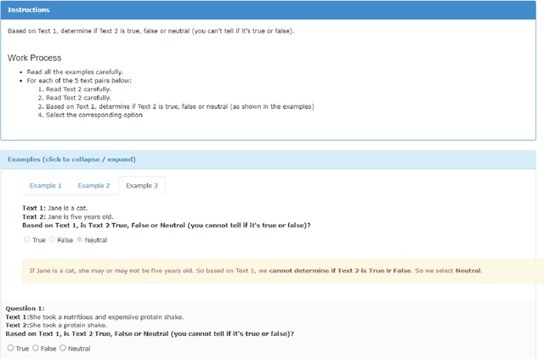The image size is (544, 359).
Task: Click the "Jane is five years old." text
Action: [82, 216]
